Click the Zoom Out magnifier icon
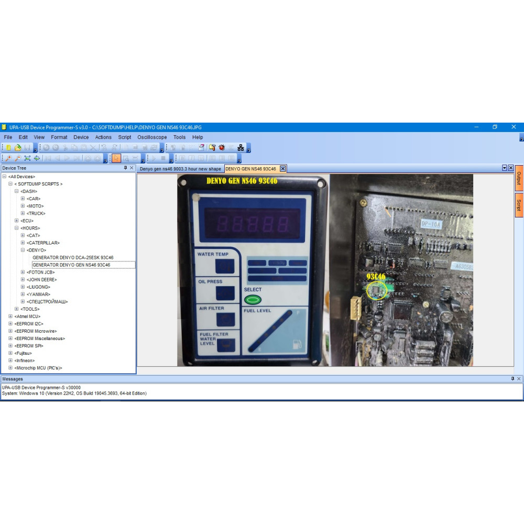This screenshot has height=524, width=524. 18,158
